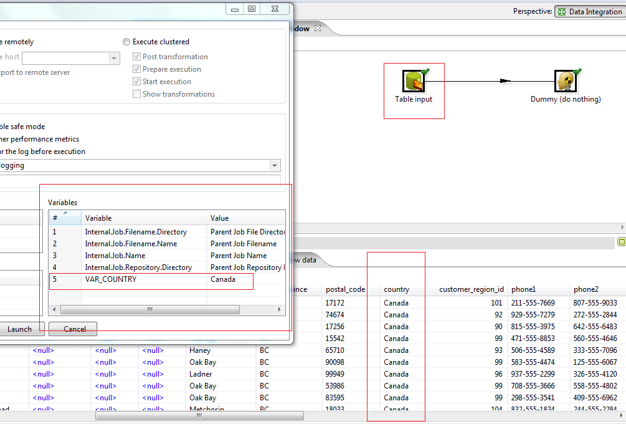Click the green panel icon at the right edge
This screenshot has width=626, height=424.
[x=620, y=241]
